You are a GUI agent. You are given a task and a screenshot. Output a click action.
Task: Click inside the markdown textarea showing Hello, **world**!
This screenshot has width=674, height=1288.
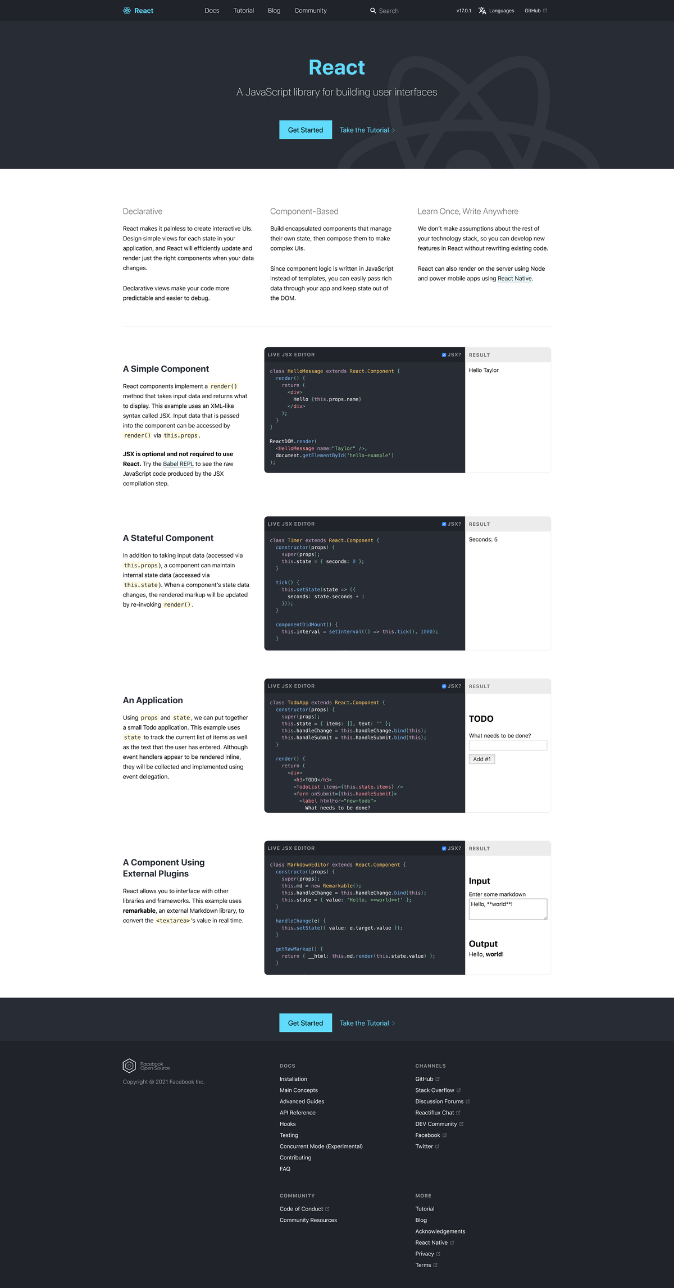click(507, 908)
